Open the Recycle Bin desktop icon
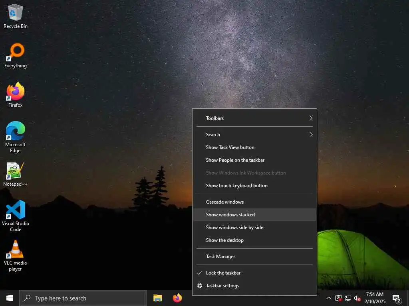 coord(16,16)
